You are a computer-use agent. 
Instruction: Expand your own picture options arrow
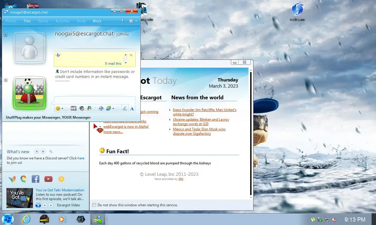[6, 80]
